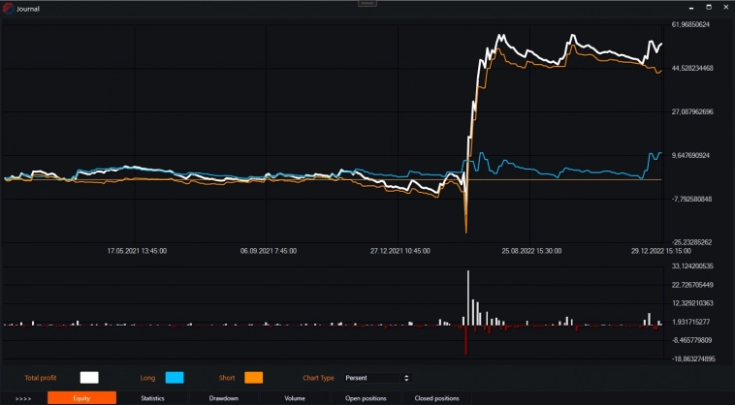Expand the panel with the >>>> button
This screenshot has height=405, width=735.
(23, 398)
